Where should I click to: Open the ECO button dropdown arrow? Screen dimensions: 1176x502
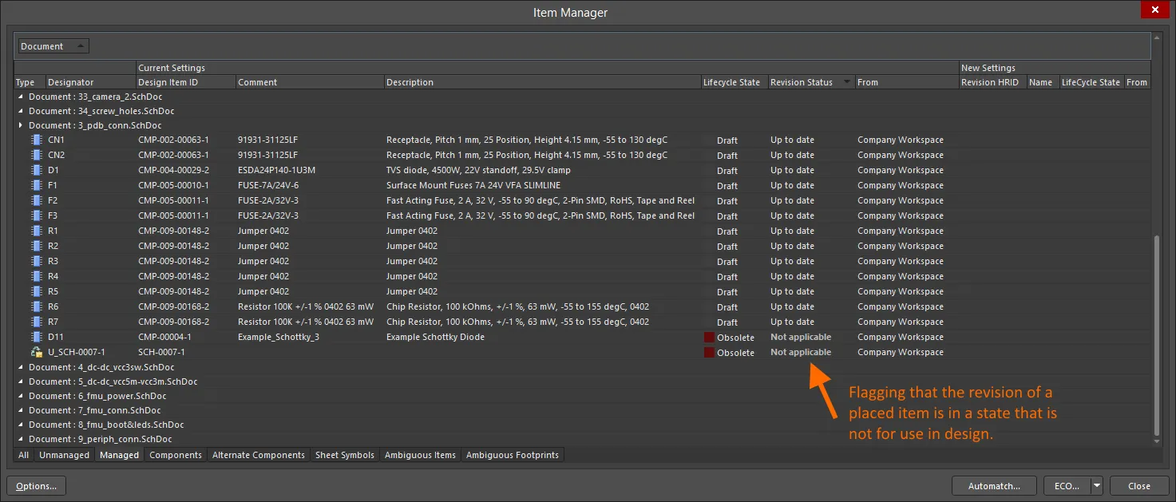1097,485
